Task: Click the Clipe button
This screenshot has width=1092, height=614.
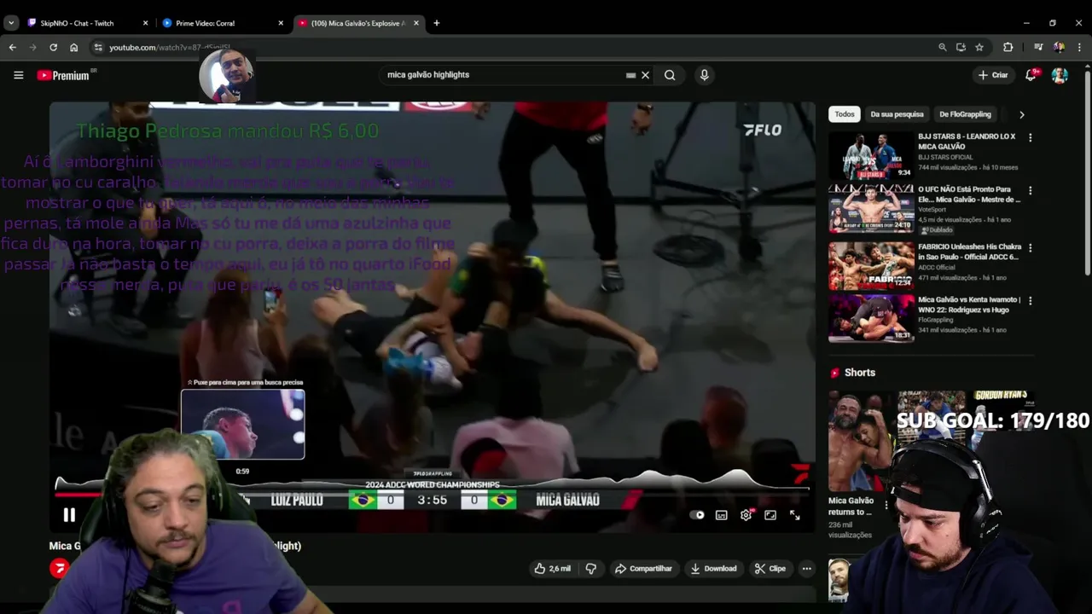Action: tap(770, 569)
